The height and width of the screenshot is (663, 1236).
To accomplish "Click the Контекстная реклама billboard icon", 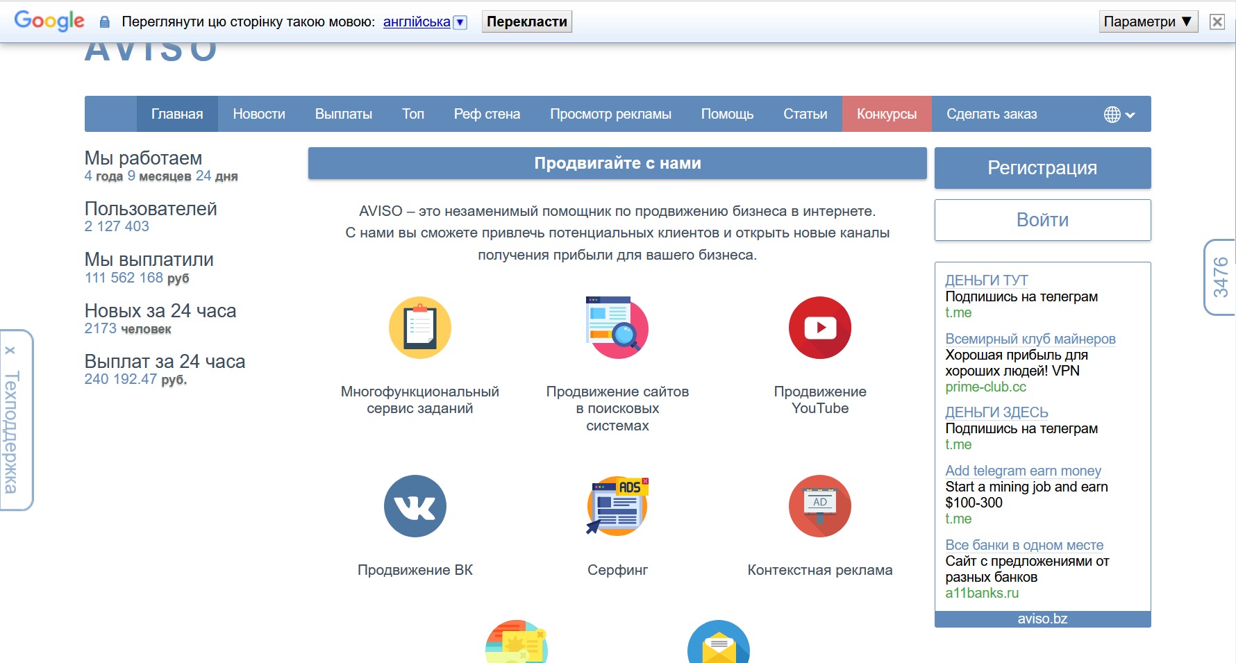I will point(820,506).
